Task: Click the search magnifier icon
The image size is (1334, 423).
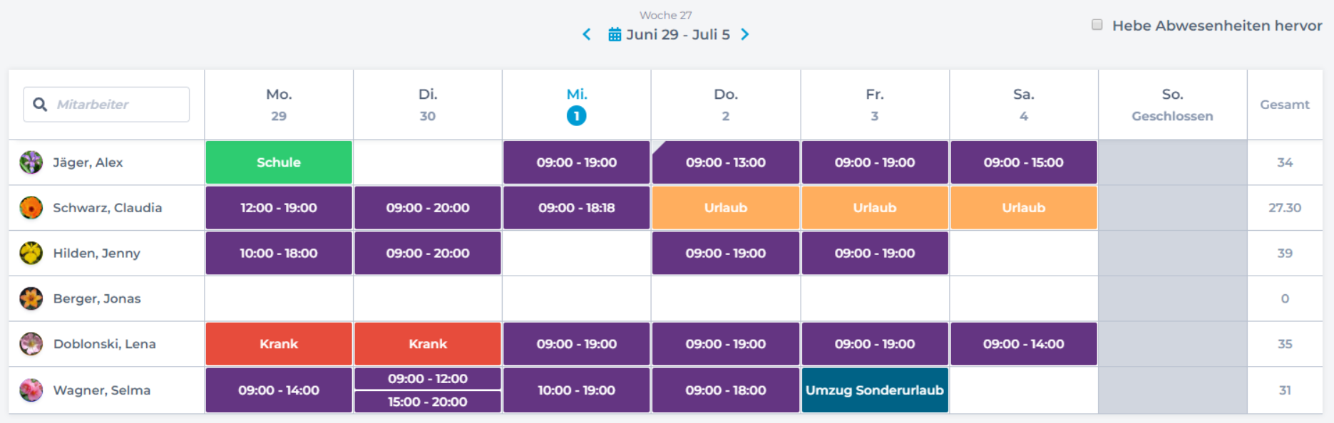Action: pos(41,105)
